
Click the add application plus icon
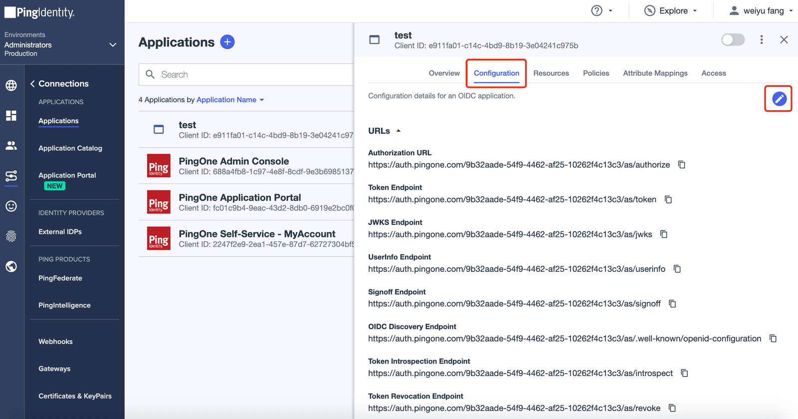[227, 42]
